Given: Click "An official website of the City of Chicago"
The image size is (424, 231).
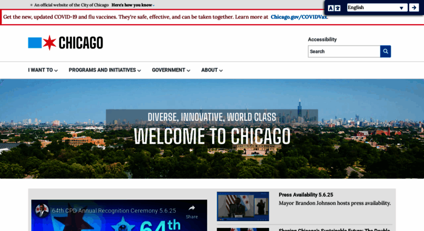Looking at the screenshot, I should coord(71,5).
